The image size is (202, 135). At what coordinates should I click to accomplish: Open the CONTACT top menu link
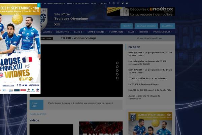103,3
